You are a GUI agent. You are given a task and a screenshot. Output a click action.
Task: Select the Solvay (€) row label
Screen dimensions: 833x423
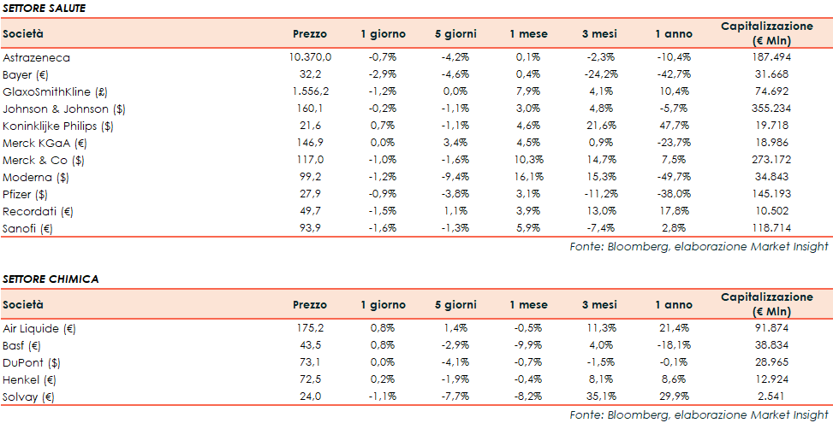point(27,397)
